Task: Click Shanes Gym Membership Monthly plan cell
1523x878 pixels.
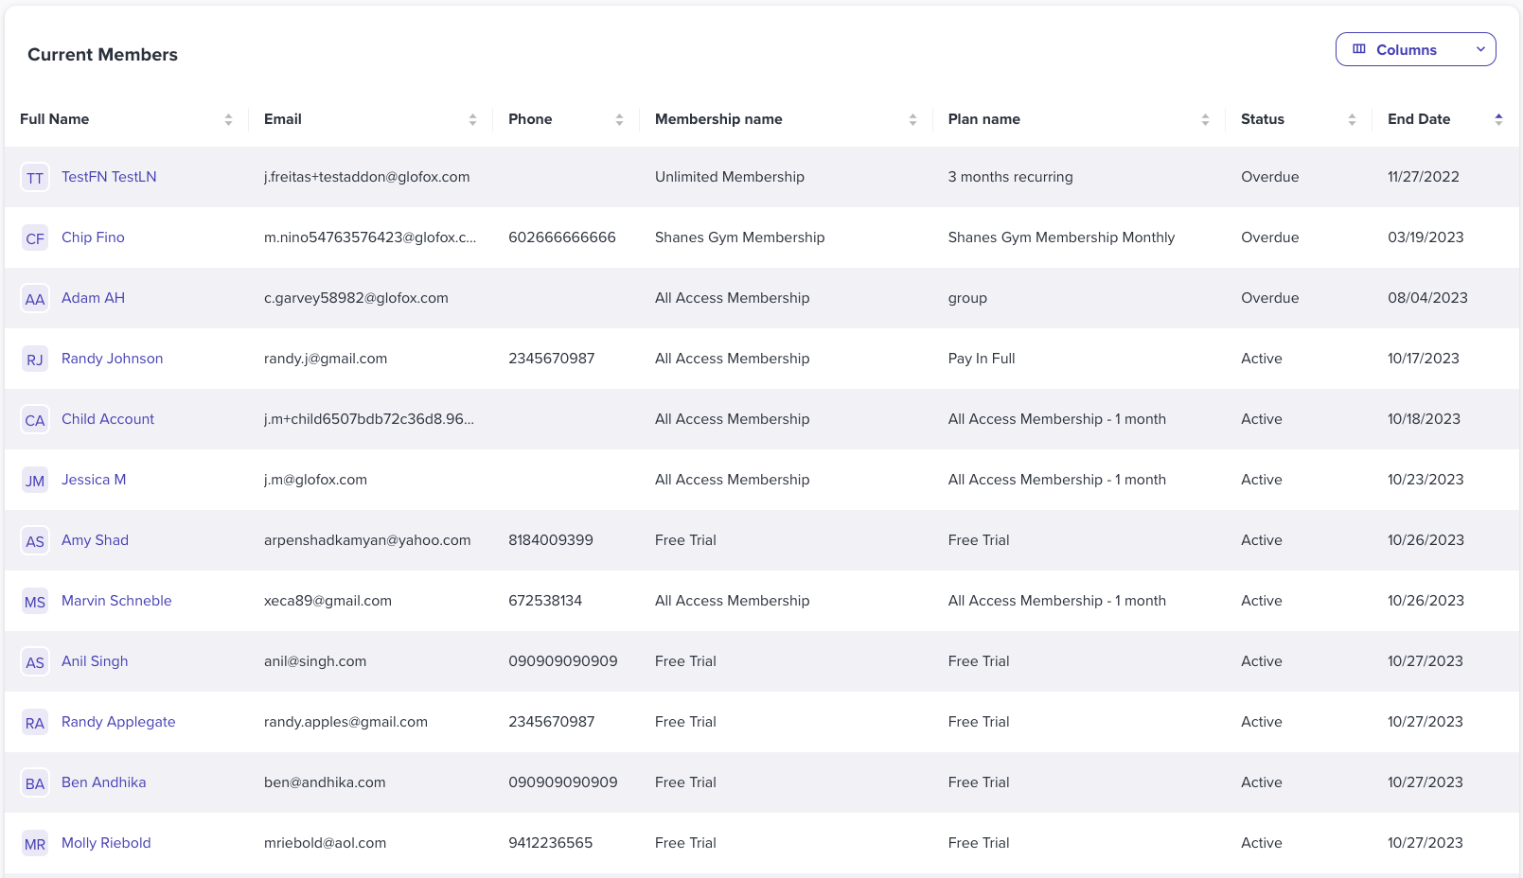Action: coord(1061,237)
